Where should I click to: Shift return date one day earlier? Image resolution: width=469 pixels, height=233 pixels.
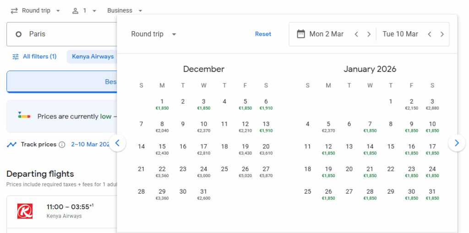click(x=430, y=34)
